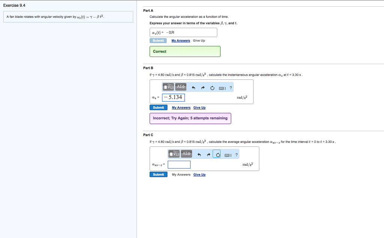Click the help question mark in Part B
This screenshot has height=238, width=384.
point(231,87)
